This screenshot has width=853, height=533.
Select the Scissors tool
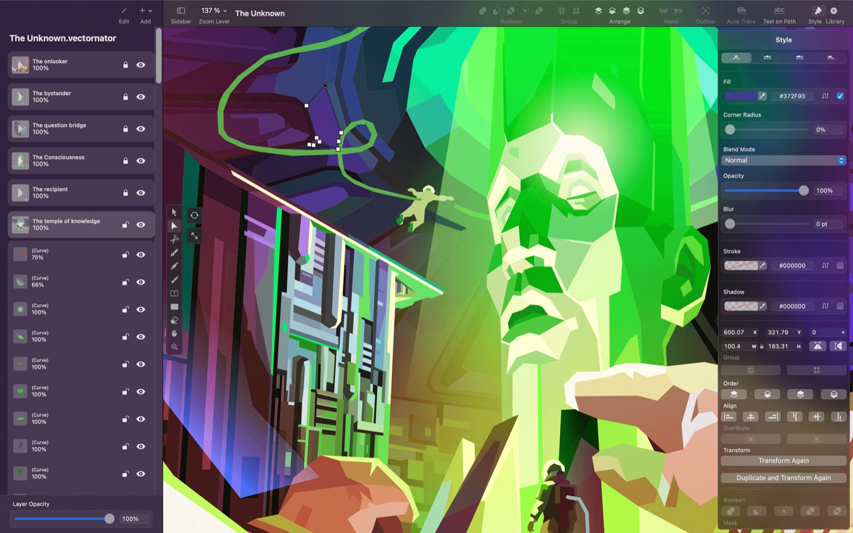(175, 239)
